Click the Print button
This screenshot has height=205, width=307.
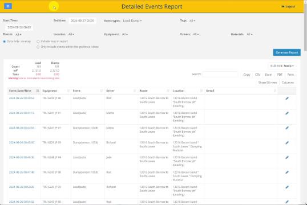coord(290,75)
